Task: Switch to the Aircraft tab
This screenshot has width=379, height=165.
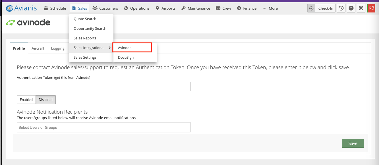Action: click(38, 48)
